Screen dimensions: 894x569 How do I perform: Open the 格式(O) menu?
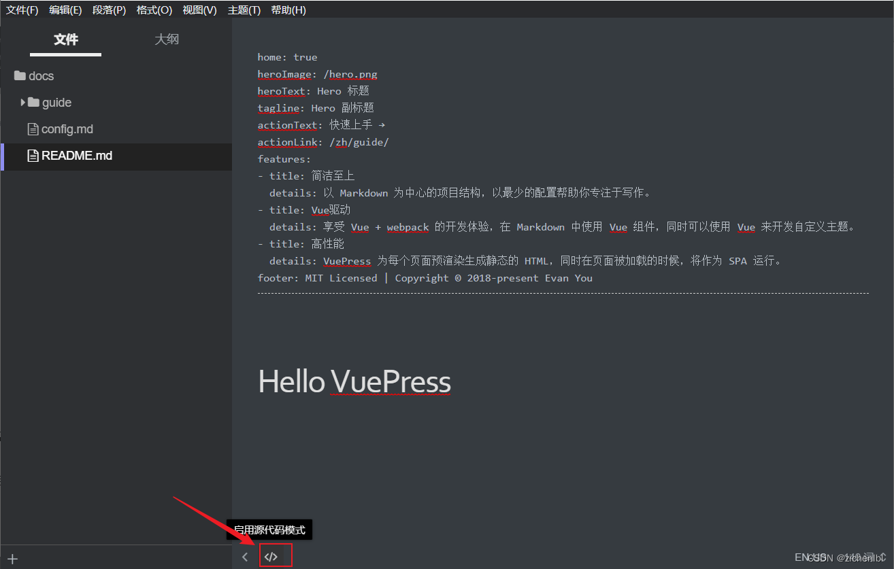pyautogui.click(x=154, y=10)
